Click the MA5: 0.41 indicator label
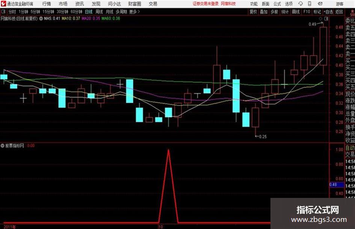Image resolution: width=355 pixels, height=229 pixels. pos(52,18)
